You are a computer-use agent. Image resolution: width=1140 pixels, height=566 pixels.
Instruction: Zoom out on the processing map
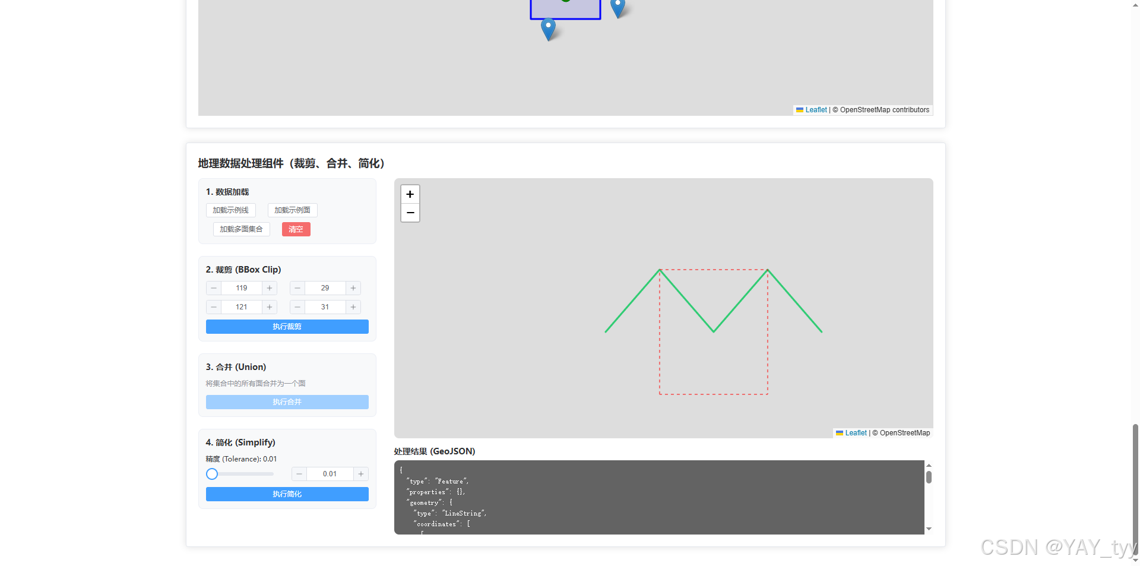pyautogui.click(x=410, y=213)
